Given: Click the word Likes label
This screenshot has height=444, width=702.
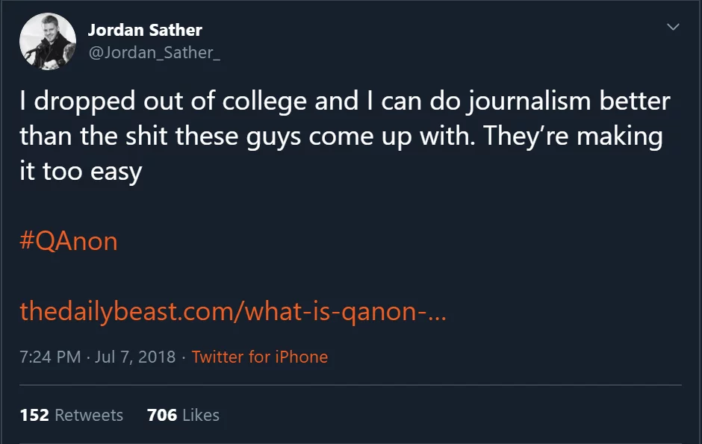Looking at the screenshot, I should click(x=200, y=415).
